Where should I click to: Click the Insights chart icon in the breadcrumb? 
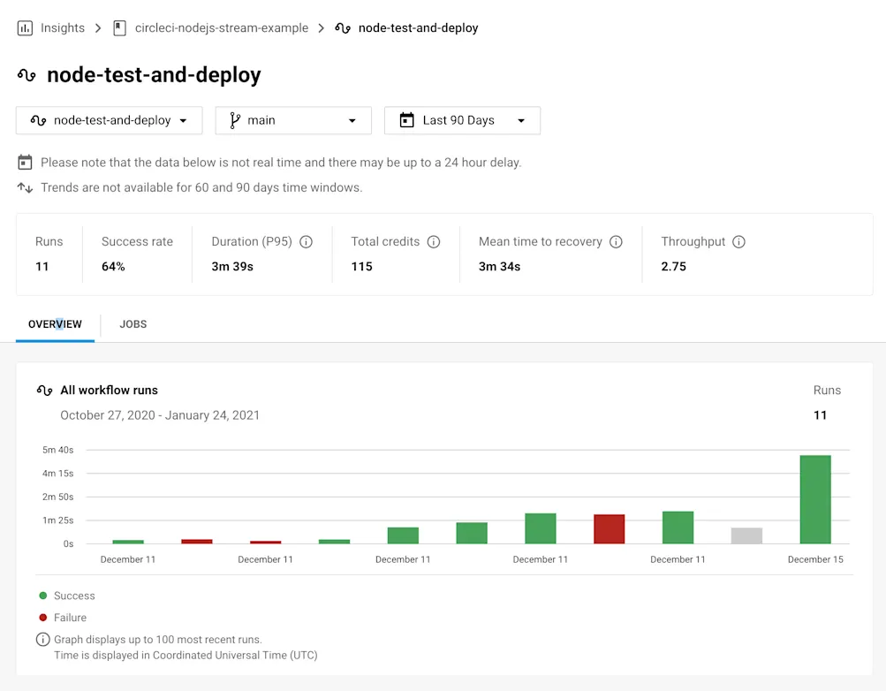[24, 27]
